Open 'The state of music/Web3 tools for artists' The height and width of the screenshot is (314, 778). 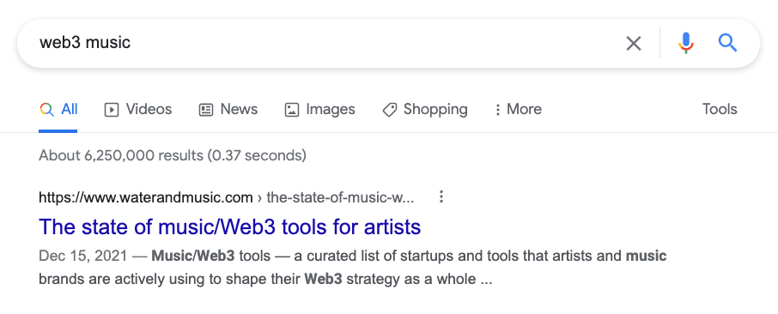pyautogui.click(x=230, y=227)
